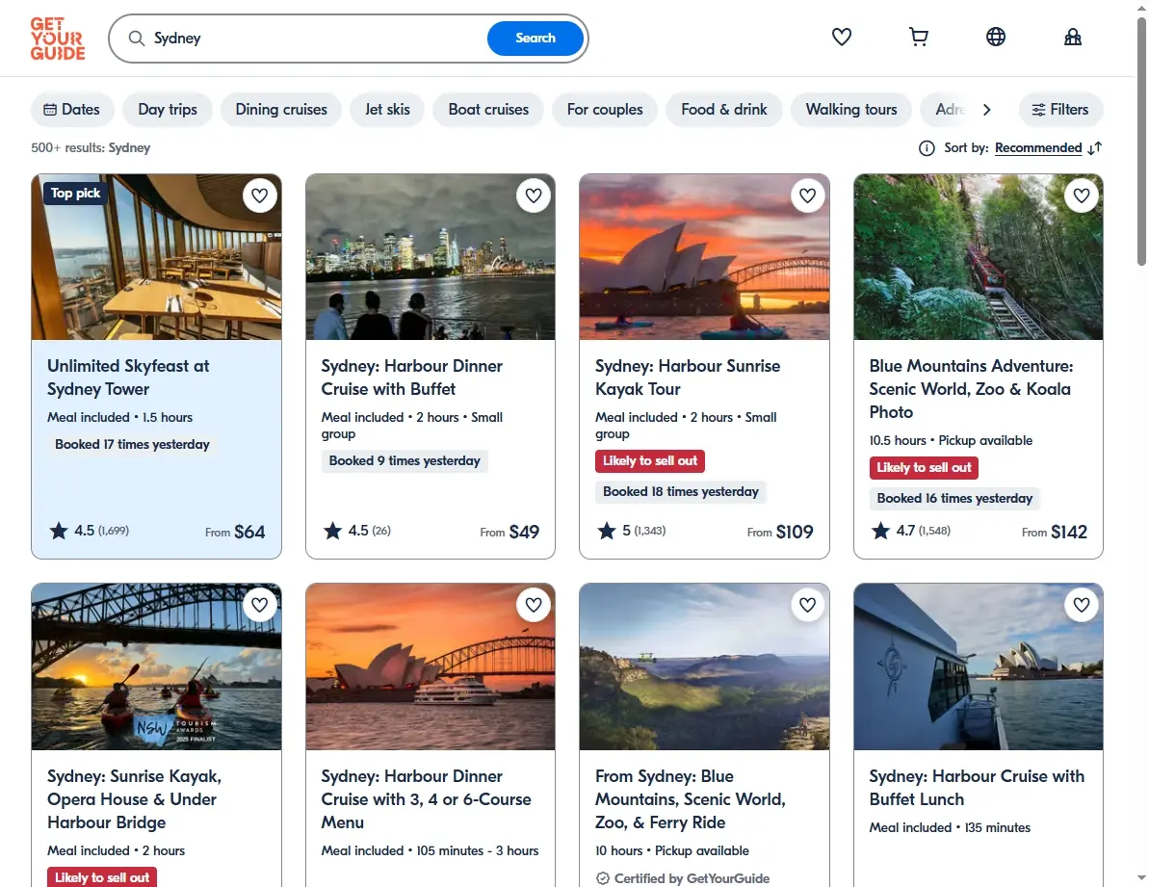Click night skyline dinner cruise photo
Image resolution: width=1149 pixels, height=887 pixels.
point(431,257)
